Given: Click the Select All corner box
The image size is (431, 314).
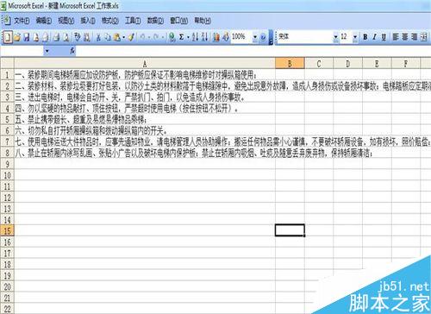Looking at the screenshot, I should [x=7, y=64].
